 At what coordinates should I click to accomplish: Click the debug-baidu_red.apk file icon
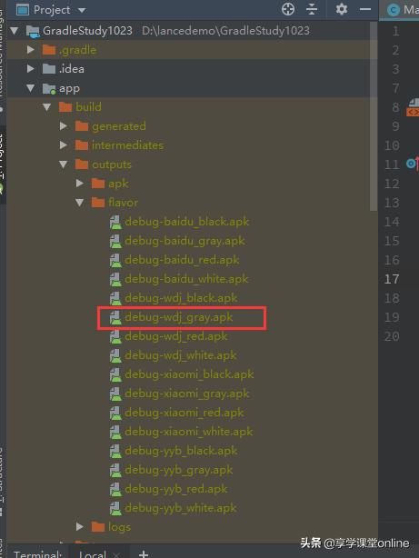click(x=115, y=260)
